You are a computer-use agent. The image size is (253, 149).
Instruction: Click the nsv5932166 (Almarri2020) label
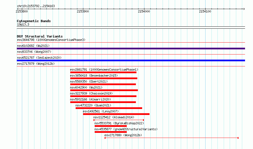pyautogui.click(x=90, y=99)
